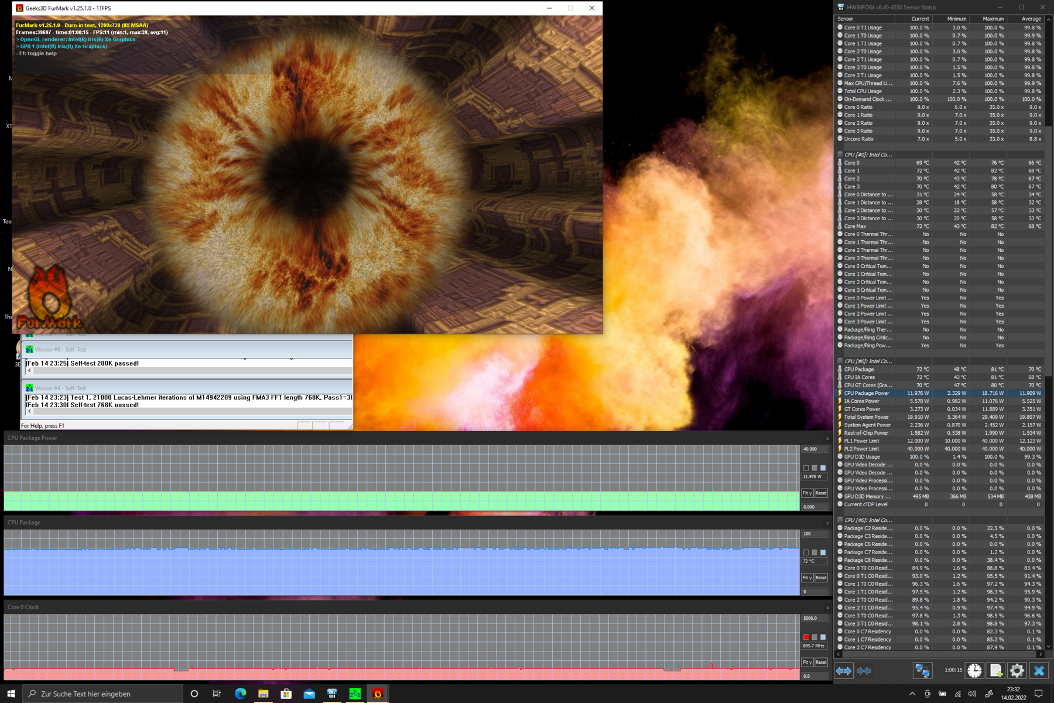
Task: Click Fit y in CPU Package graph
Action: point(807,578)
